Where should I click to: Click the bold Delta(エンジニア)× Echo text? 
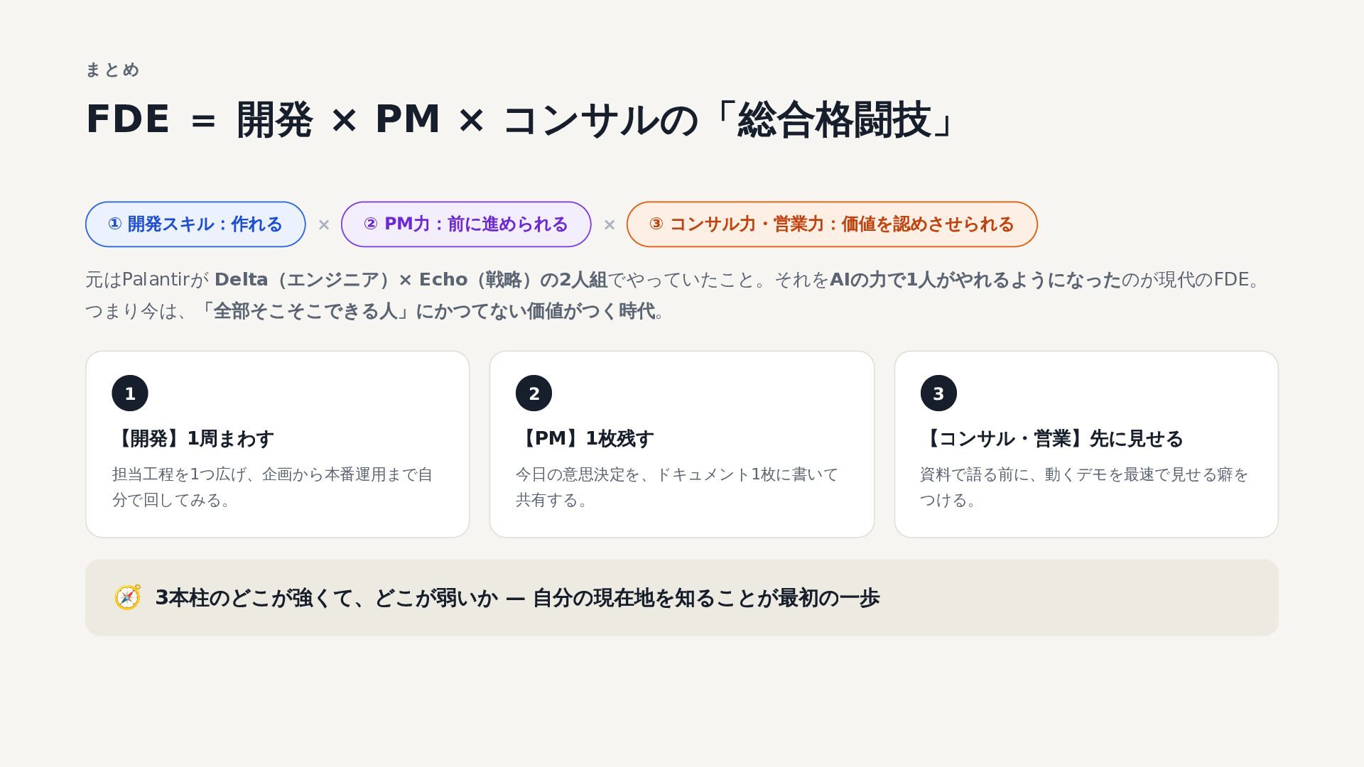click(341, 280)
